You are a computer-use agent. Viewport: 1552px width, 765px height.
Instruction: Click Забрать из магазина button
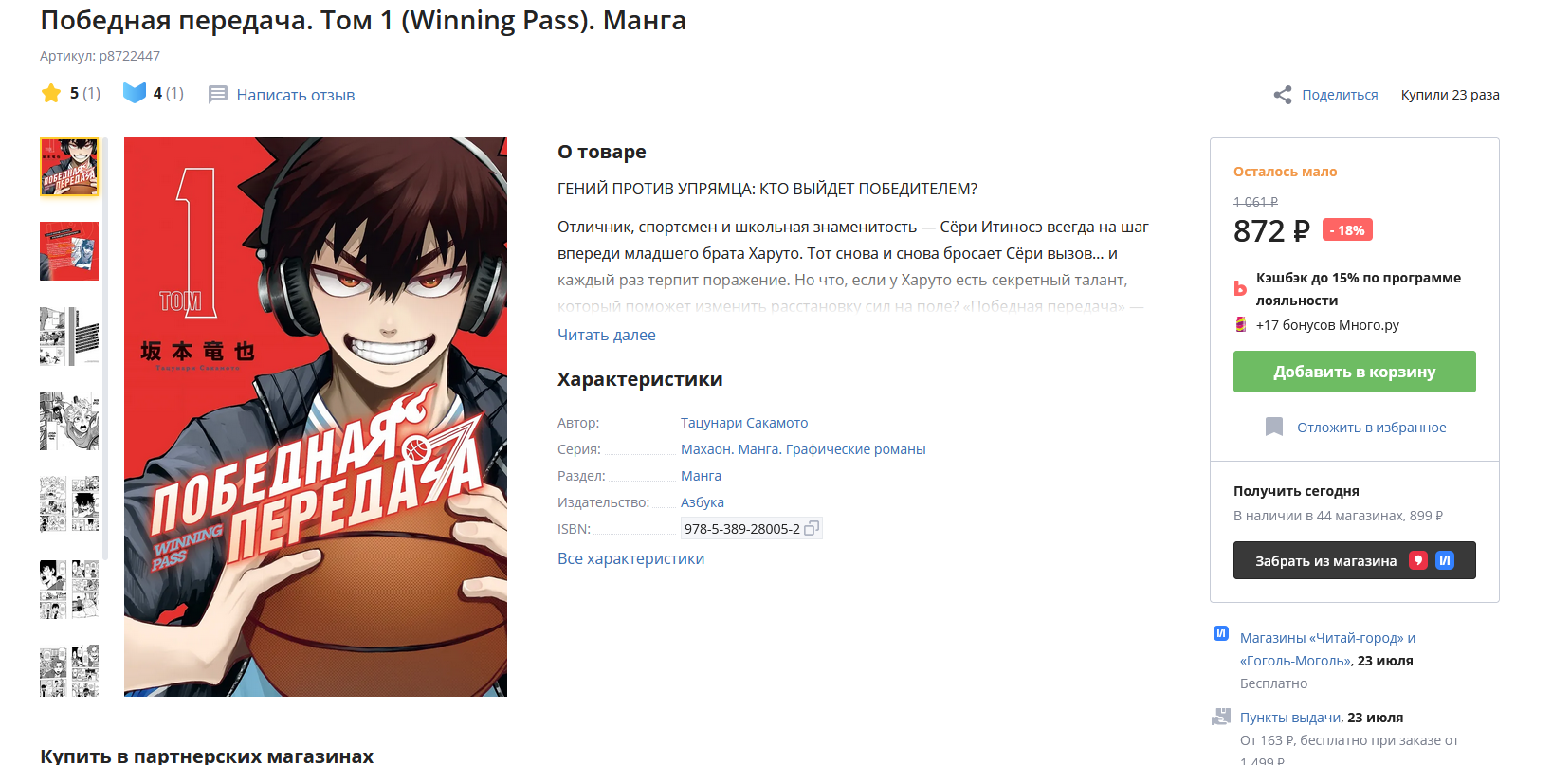point(1354,560)
